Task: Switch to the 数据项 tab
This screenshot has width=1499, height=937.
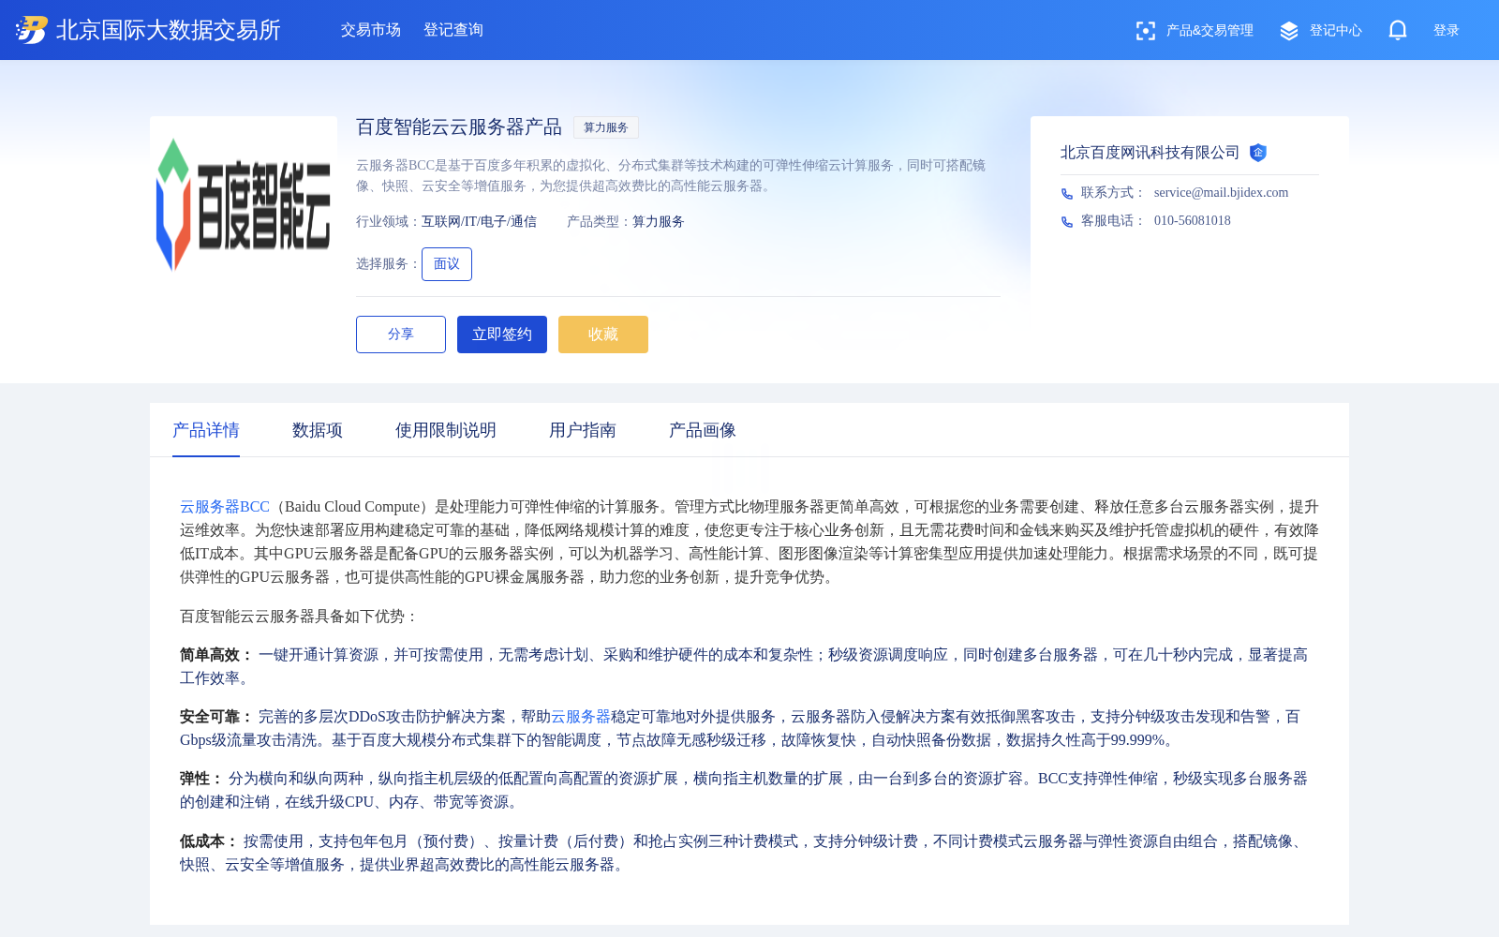Action: click(x=318, y=430)
